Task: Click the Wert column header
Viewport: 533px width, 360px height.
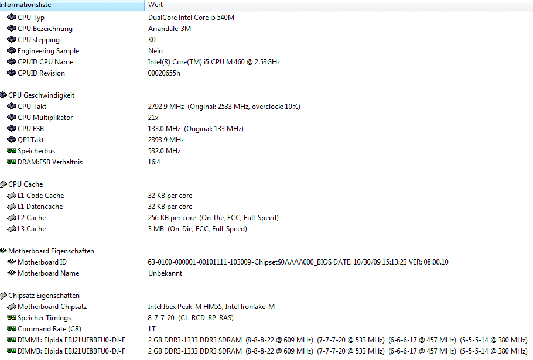Action: click(339, 5)
